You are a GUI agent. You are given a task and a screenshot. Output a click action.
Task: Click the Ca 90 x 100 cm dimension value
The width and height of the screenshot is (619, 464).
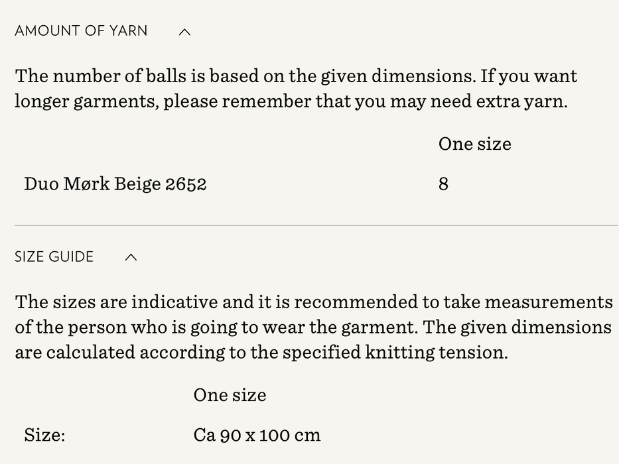click(257, 435)
